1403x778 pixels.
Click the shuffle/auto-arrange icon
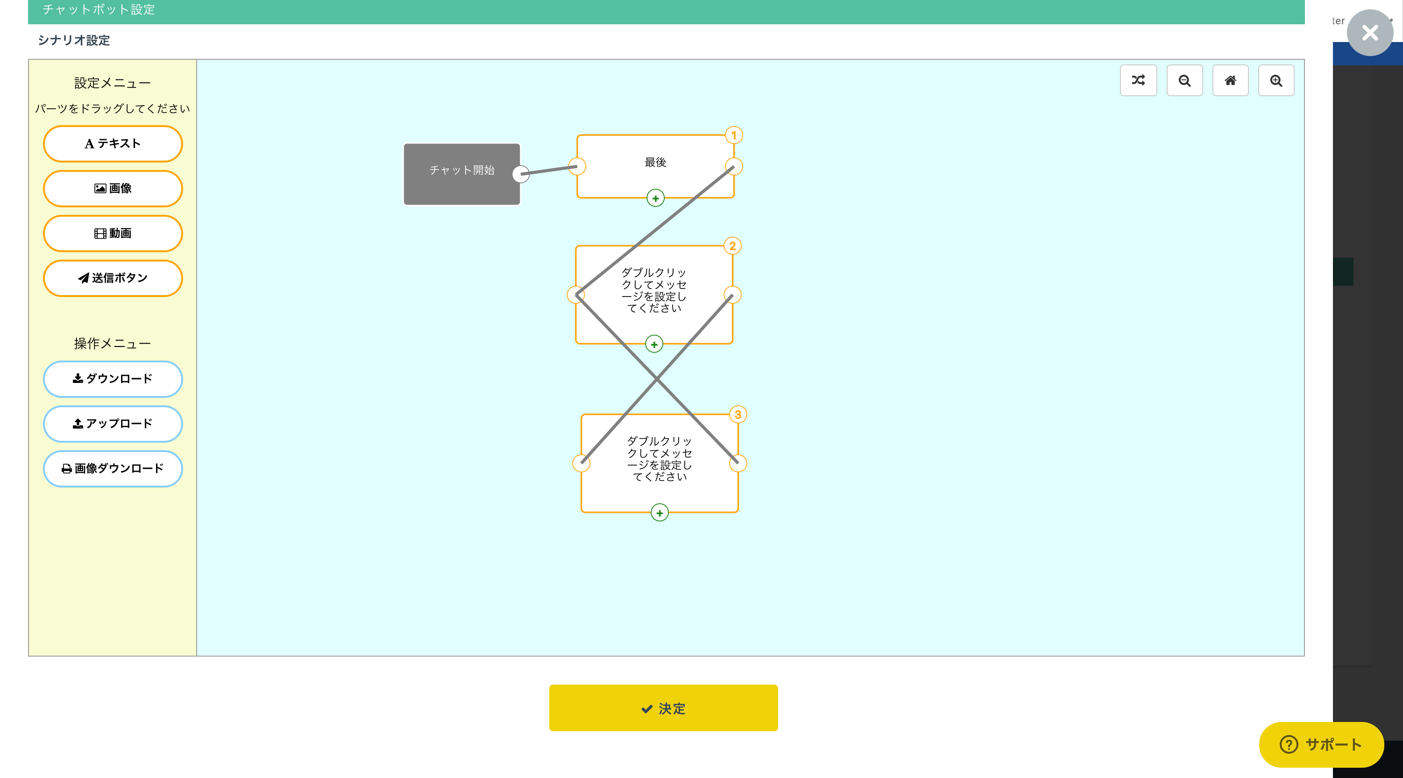(x=1138, y=81)
